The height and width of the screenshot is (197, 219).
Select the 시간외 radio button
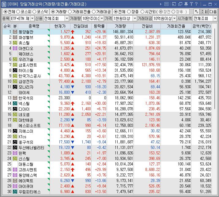(x=142, y=12)
